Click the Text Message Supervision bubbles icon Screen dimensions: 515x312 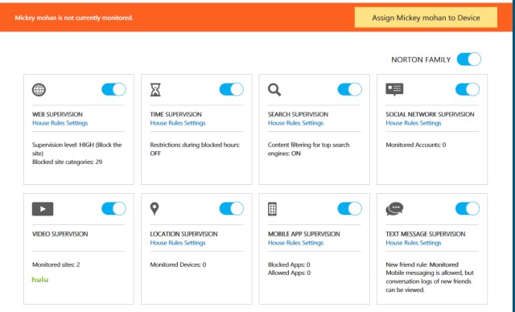pyautogui.click(x=394, y=209)
